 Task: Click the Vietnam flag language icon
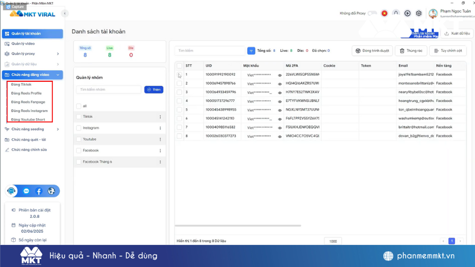pos(384,13)
